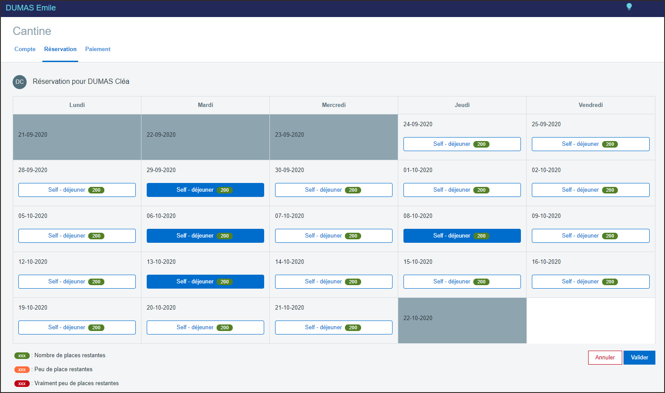
Task: Click the DC avatar circle
Action: [x=20, y=82]
